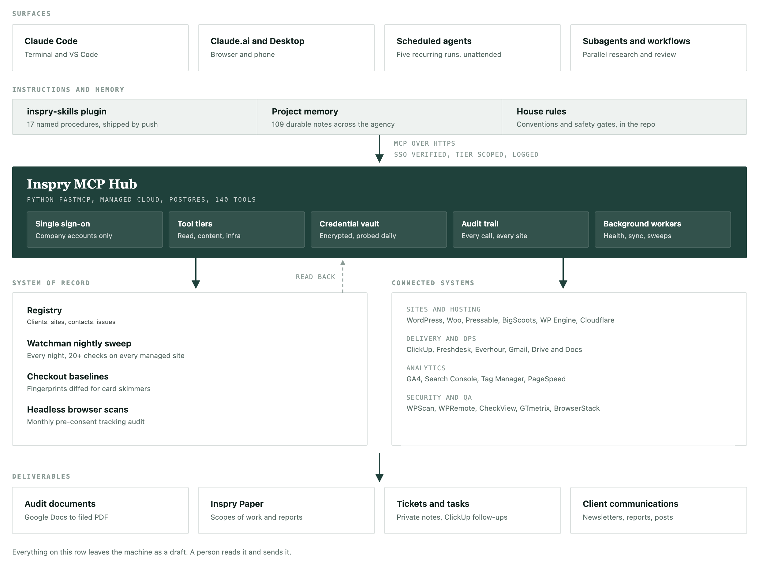
Task: Select the Google Docs to filed PDF text
Action: 66,517
